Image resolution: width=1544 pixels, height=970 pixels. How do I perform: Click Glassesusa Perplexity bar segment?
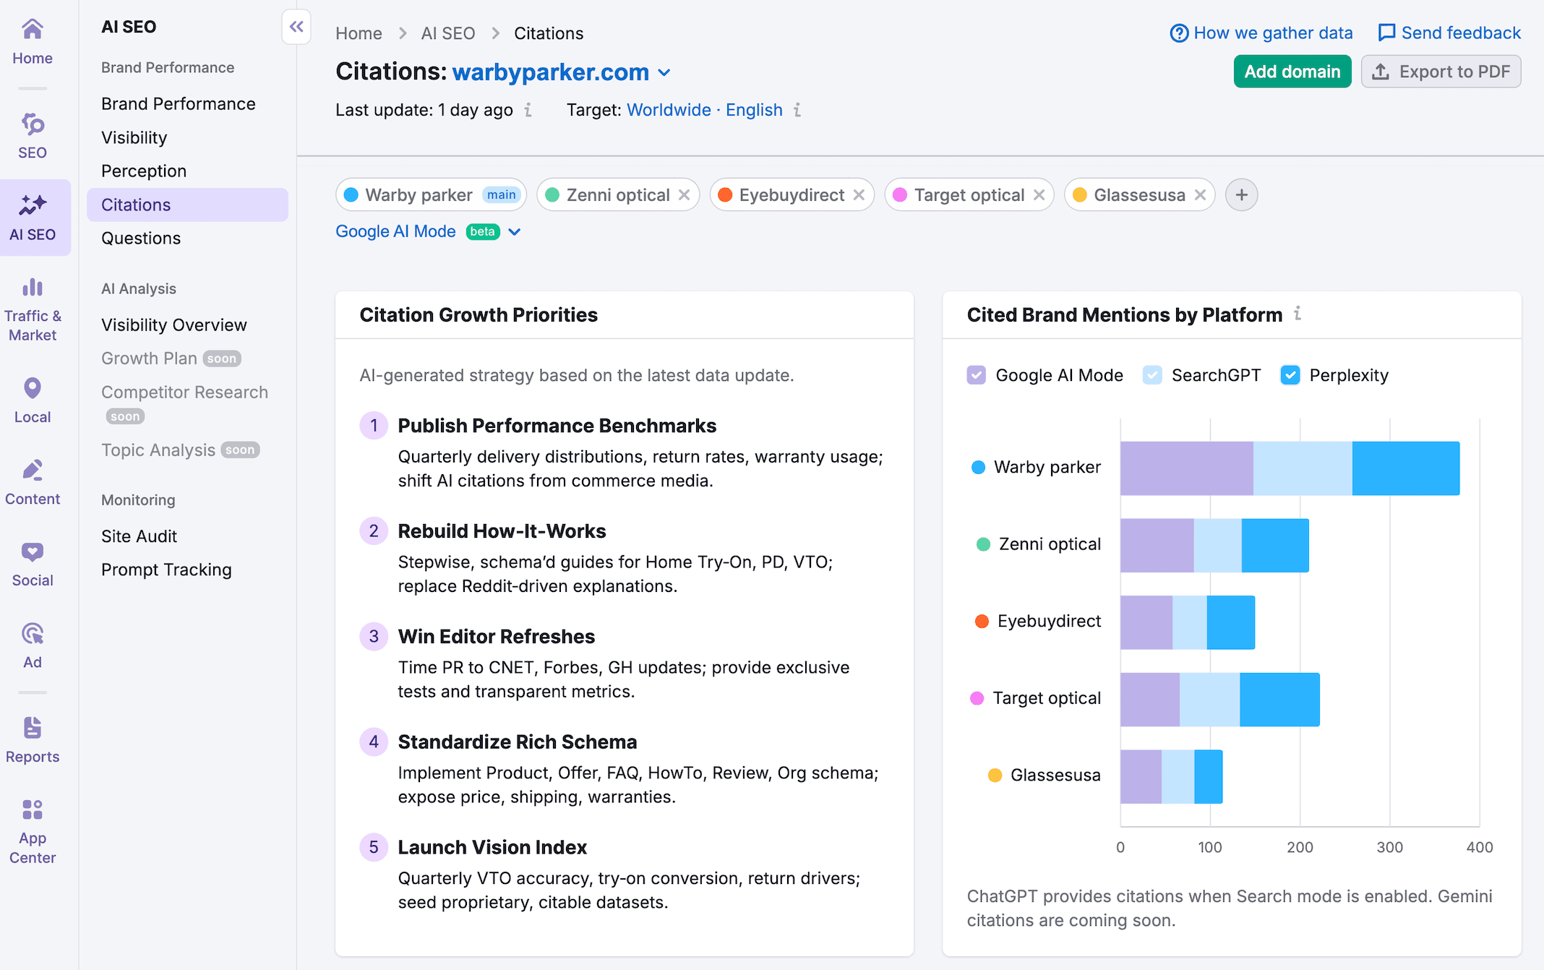[x=1209, y=777]
